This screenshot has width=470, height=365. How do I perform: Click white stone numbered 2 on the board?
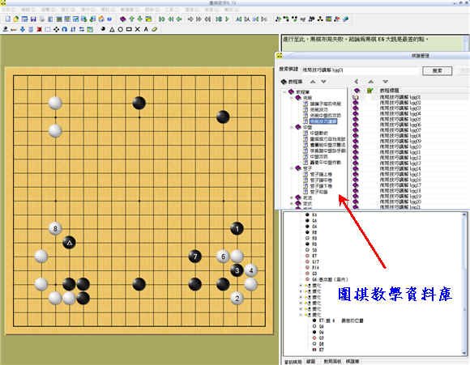(x=237, y=298)
